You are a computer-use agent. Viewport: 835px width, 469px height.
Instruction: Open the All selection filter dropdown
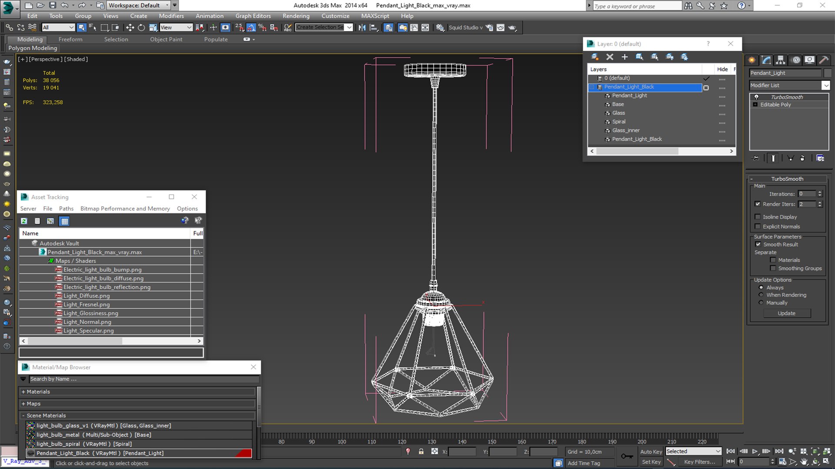[x=58, y=27]
